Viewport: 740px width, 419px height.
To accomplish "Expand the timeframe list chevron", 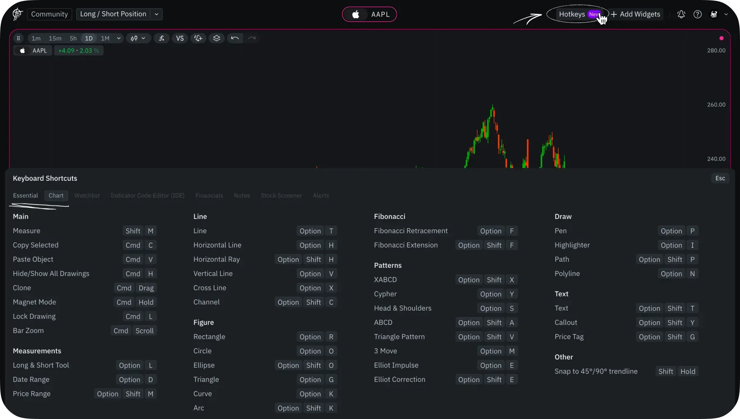I will [x=119, y=38].
